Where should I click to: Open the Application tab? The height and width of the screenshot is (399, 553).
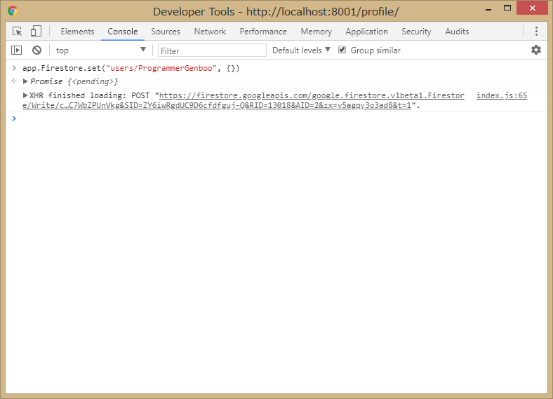point(366,32)
